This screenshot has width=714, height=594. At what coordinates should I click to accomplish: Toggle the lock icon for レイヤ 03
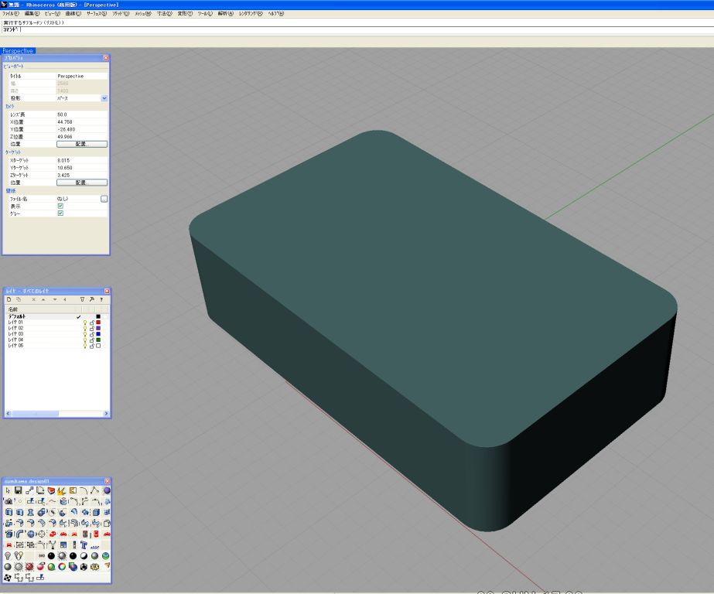click(92, 334)
